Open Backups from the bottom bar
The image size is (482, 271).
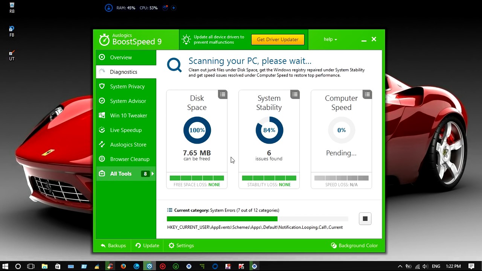coord(113,245)
